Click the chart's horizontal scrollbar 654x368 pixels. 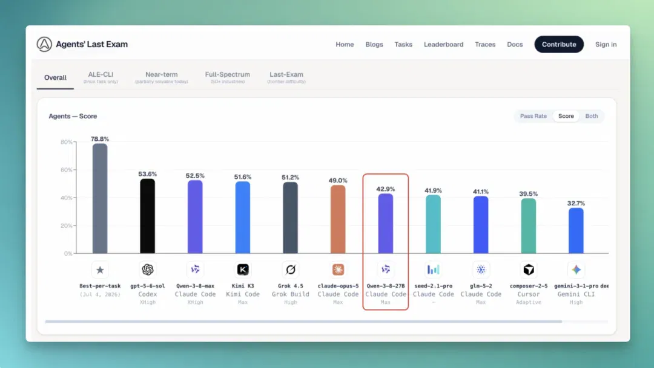303,321
